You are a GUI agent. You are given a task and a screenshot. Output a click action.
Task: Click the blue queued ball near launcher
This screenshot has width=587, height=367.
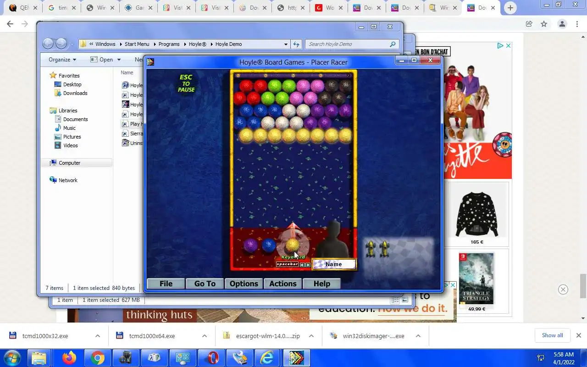[269, 245]
